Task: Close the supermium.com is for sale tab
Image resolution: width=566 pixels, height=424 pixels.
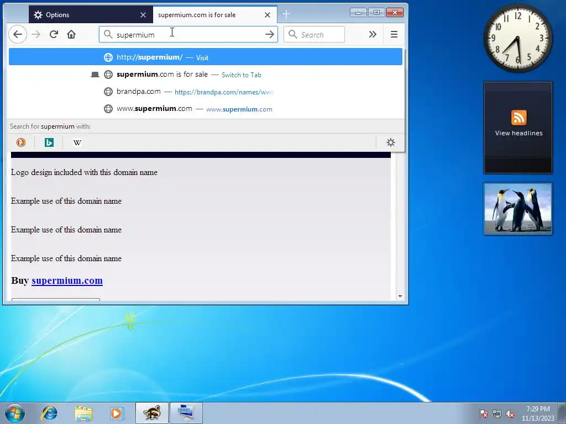Action: point(268,15)
